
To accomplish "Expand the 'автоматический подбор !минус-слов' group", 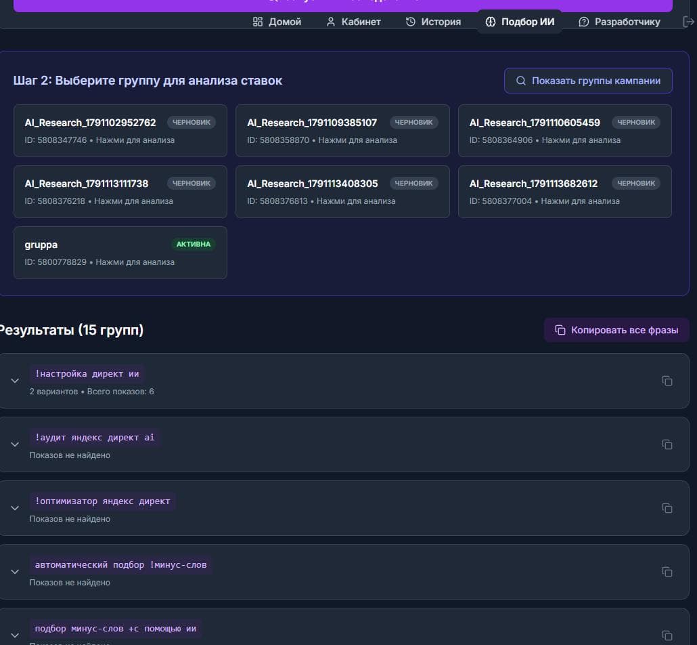I will pyautogui.click(x=15, y=572).
